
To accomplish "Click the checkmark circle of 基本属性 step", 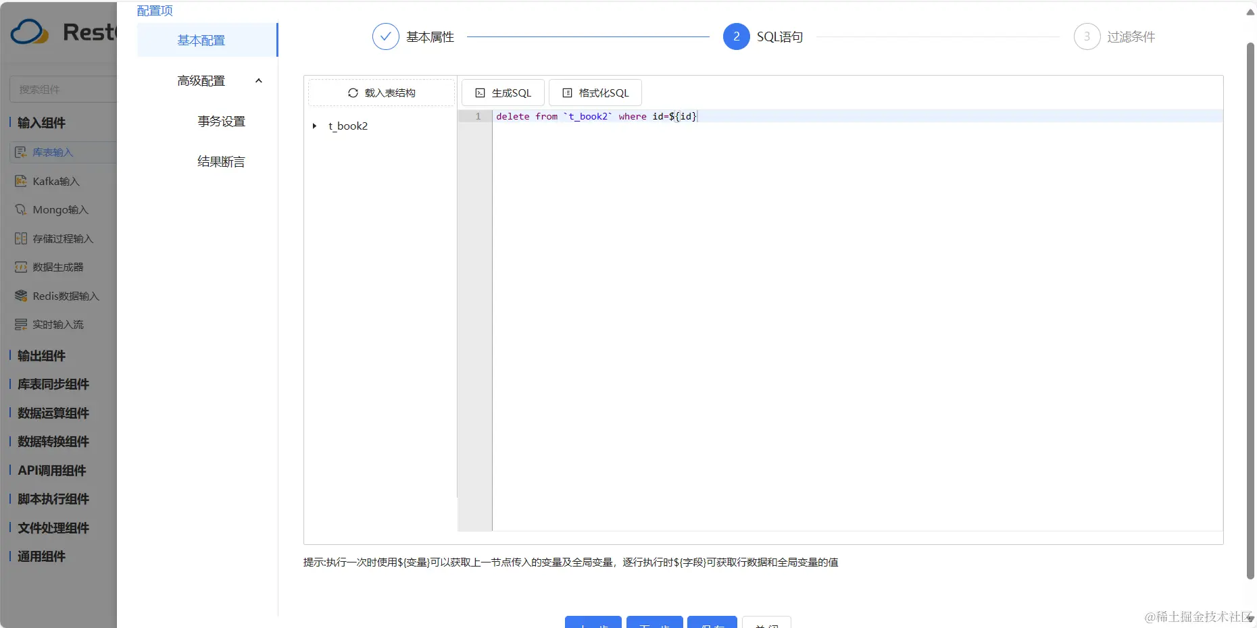I will (385, 36).
